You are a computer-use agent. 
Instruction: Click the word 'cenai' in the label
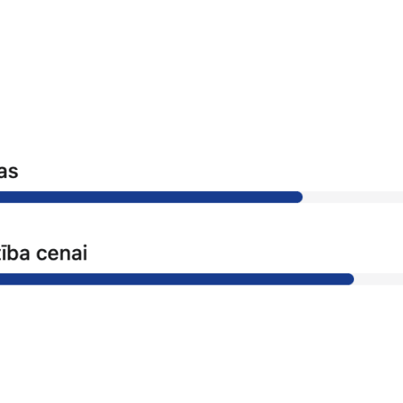point(62,252)
